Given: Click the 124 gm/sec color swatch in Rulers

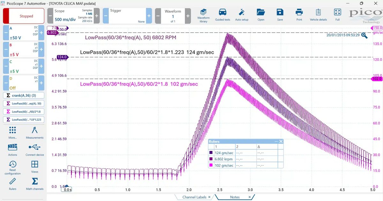Looking at the screenshot, I should pyautogui.click(x=211, y=153).
